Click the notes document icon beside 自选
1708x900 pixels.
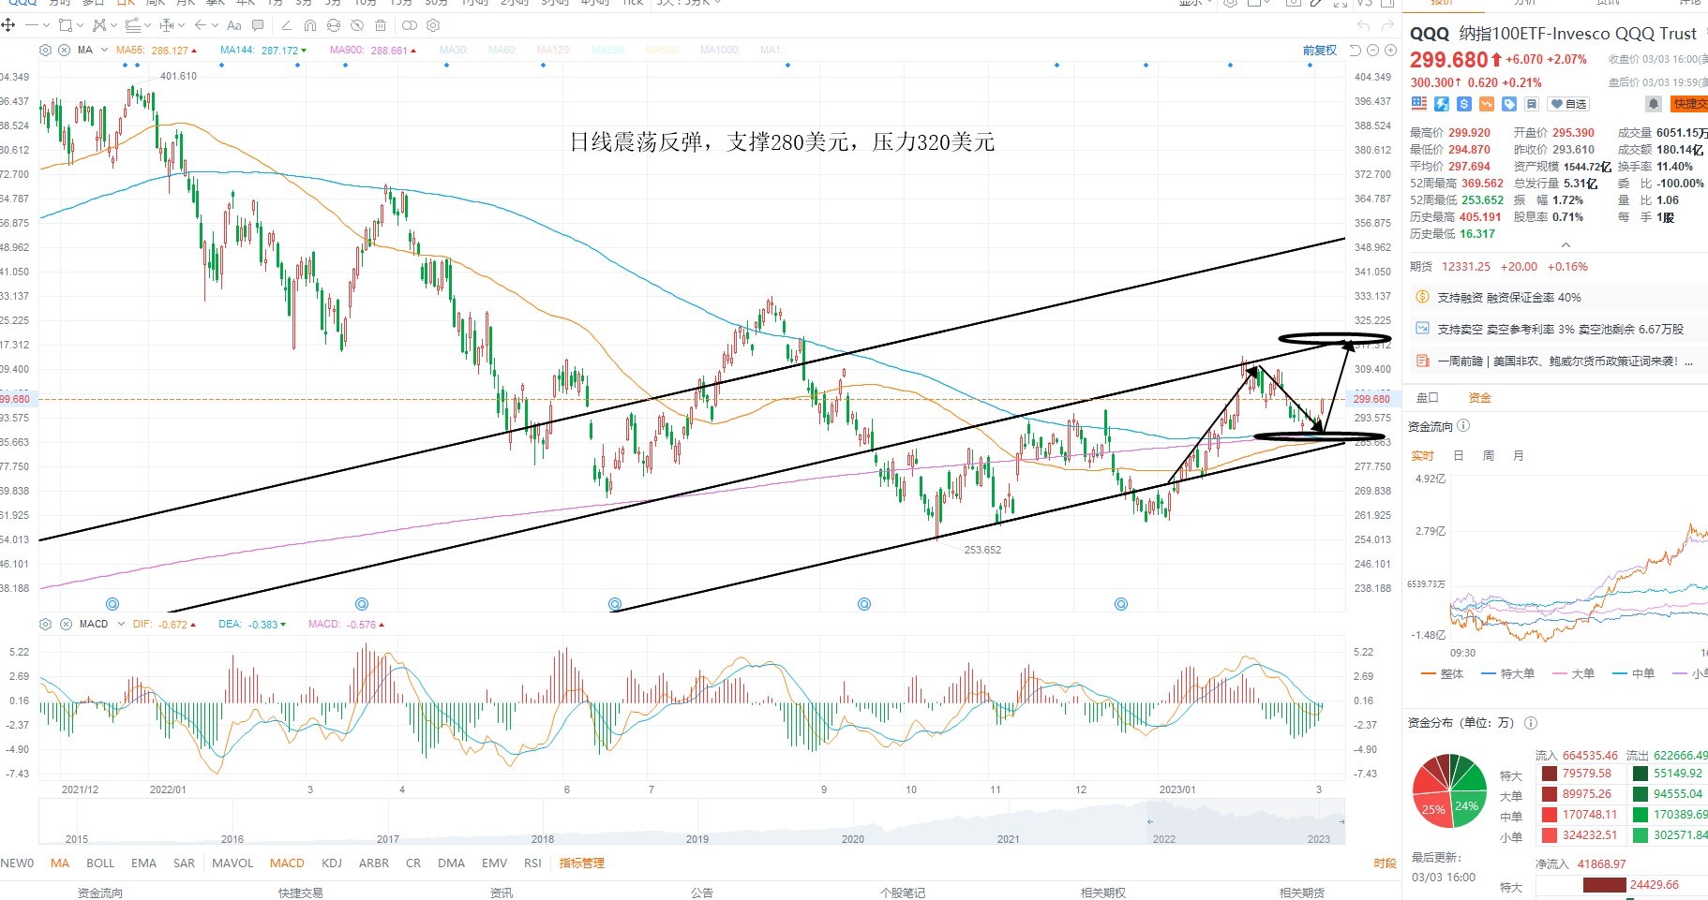tap(1532, 104)
